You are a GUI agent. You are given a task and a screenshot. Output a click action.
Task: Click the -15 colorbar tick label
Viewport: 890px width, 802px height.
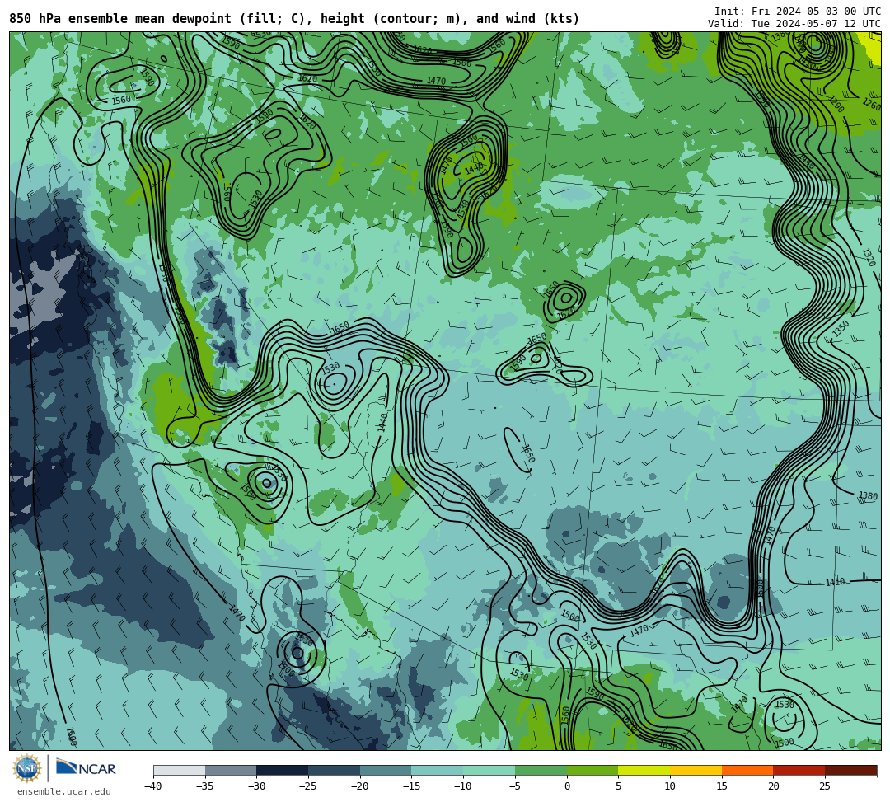[411, 786]
